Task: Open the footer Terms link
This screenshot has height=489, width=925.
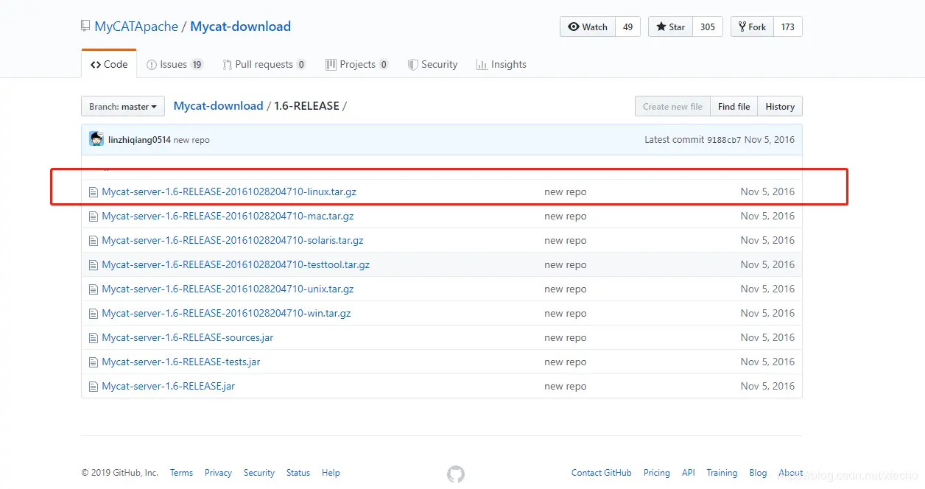Action: [181, 473]
